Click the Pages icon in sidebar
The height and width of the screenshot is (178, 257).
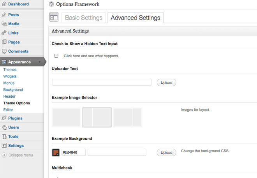click(4, 42)
